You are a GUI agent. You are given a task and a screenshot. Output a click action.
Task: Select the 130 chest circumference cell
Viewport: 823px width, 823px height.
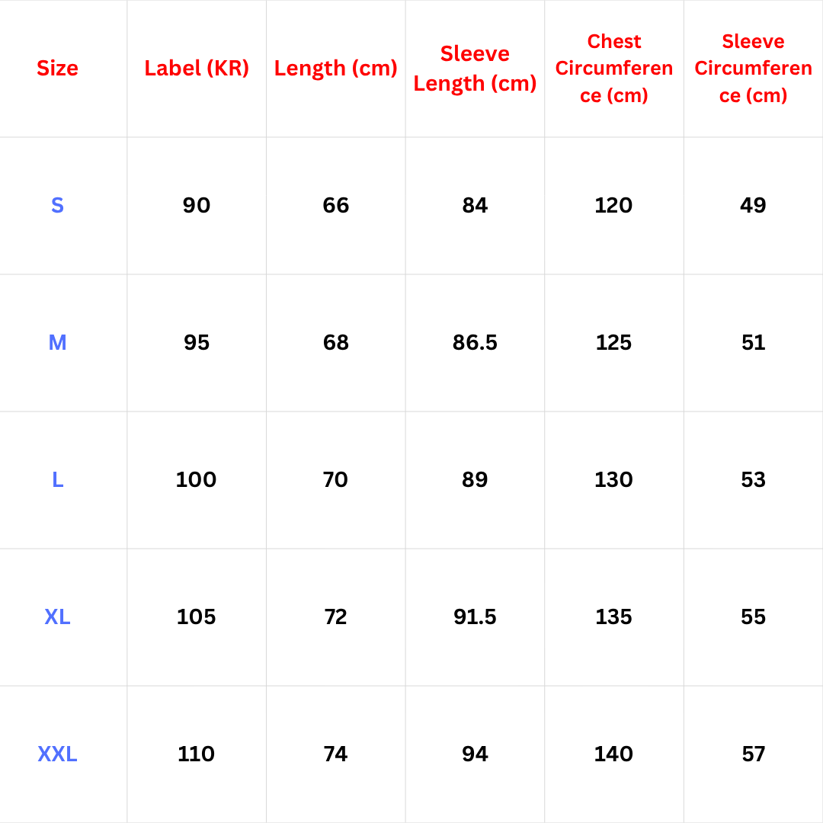click(614, 480)
